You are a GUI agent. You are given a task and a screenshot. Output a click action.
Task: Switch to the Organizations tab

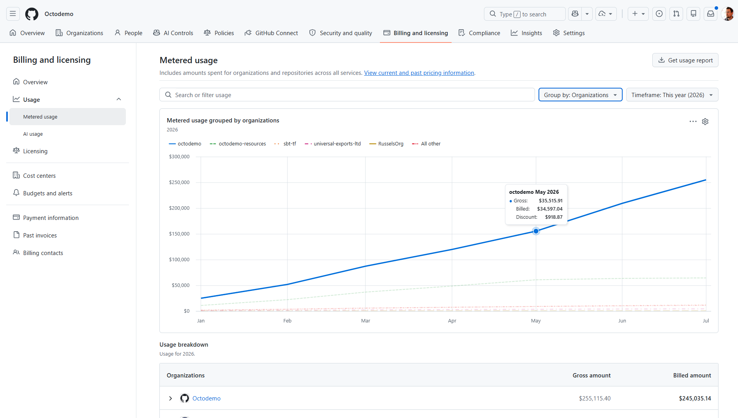[79, 33]
